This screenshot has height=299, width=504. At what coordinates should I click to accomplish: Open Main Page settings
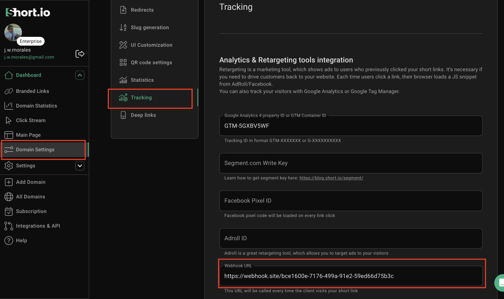(28, 135)
